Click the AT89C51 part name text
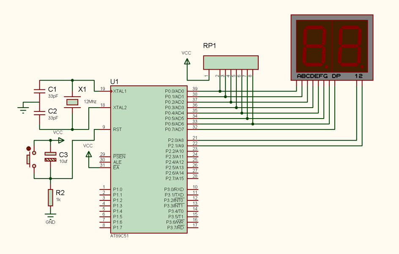The width and height of the screenshot is (399, 254). click(119, 236)
